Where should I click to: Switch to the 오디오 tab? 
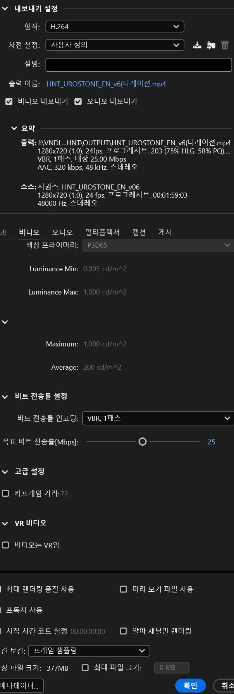point(62,232)
